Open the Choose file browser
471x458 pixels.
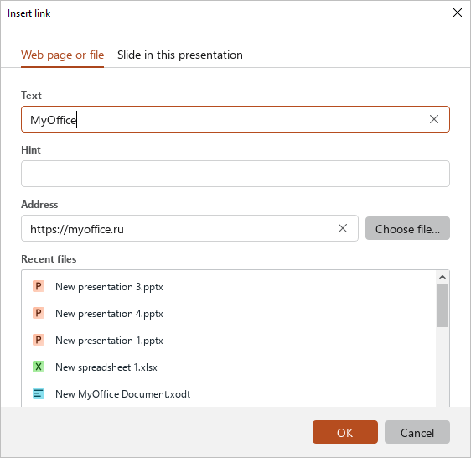407,228
